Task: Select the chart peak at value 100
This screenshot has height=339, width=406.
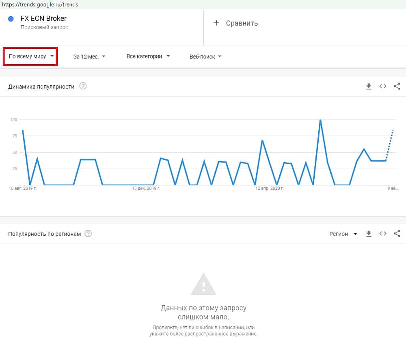Action: (x=320, y=120)
